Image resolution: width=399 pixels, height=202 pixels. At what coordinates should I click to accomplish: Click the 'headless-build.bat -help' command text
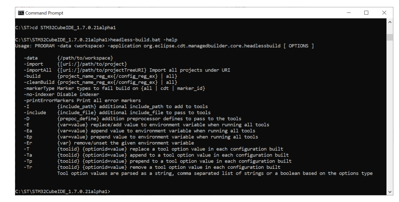144,40
